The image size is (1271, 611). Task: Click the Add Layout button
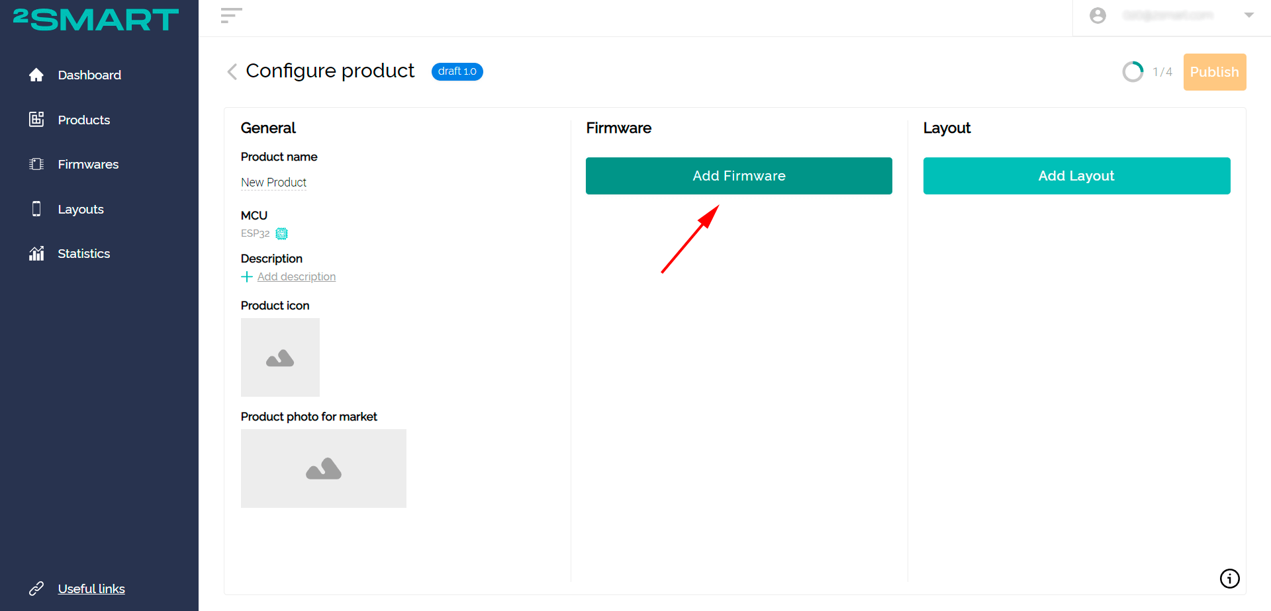[1076, 176]
